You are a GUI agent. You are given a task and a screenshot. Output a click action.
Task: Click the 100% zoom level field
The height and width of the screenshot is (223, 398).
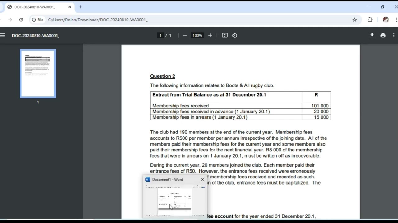pos(197,35)
